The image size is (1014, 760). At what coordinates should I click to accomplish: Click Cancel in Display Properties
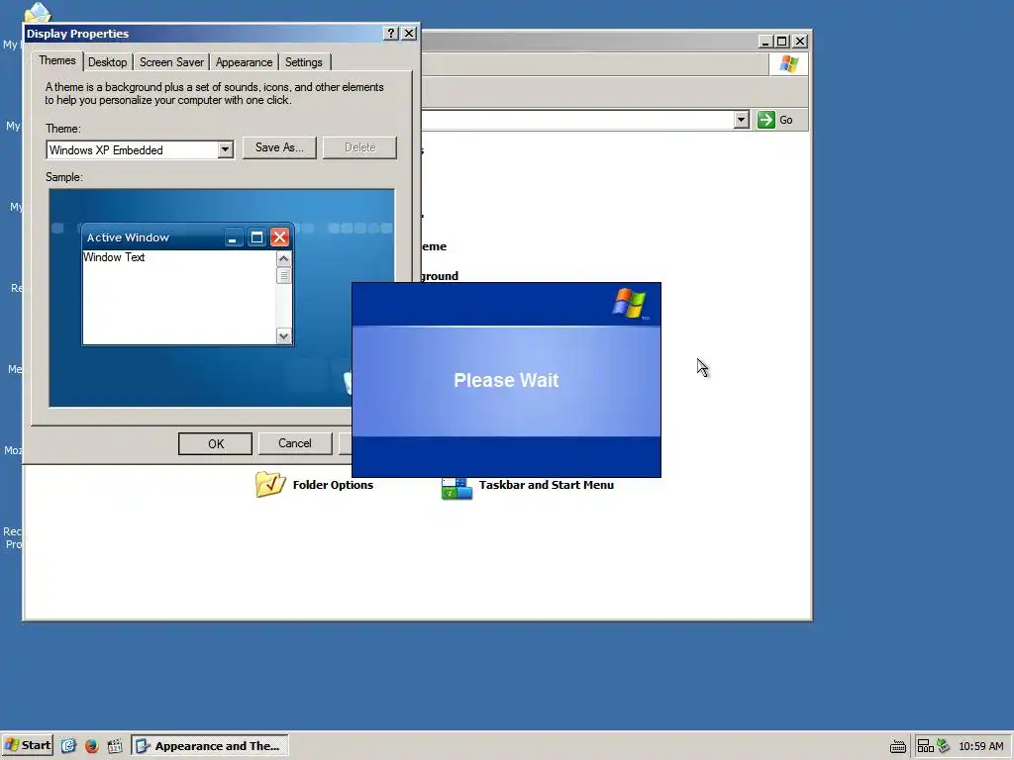[295, 443]
